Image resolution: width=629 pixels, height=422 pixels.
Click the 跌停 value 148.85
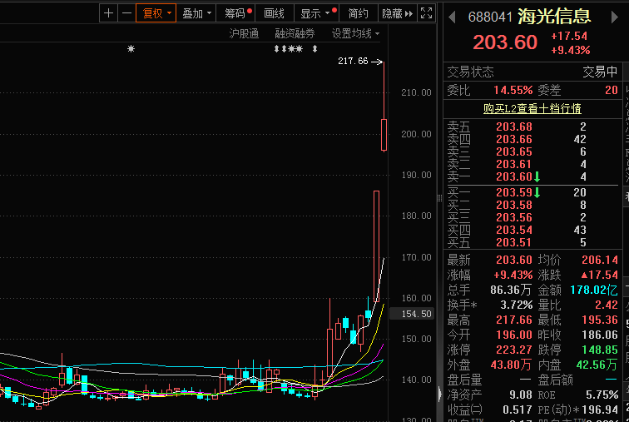600,350
